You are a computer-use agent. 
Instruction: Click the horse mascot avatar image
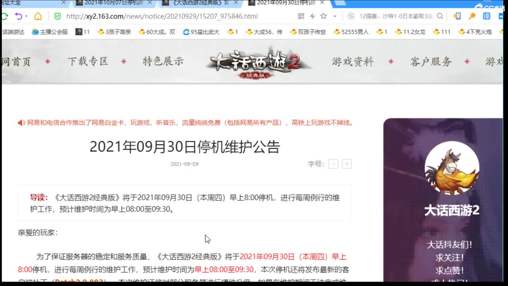[452, 168]
